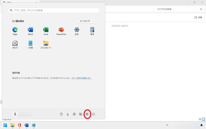
Task: Open the Edge browser from pinned apps
Action: [15, 30]
